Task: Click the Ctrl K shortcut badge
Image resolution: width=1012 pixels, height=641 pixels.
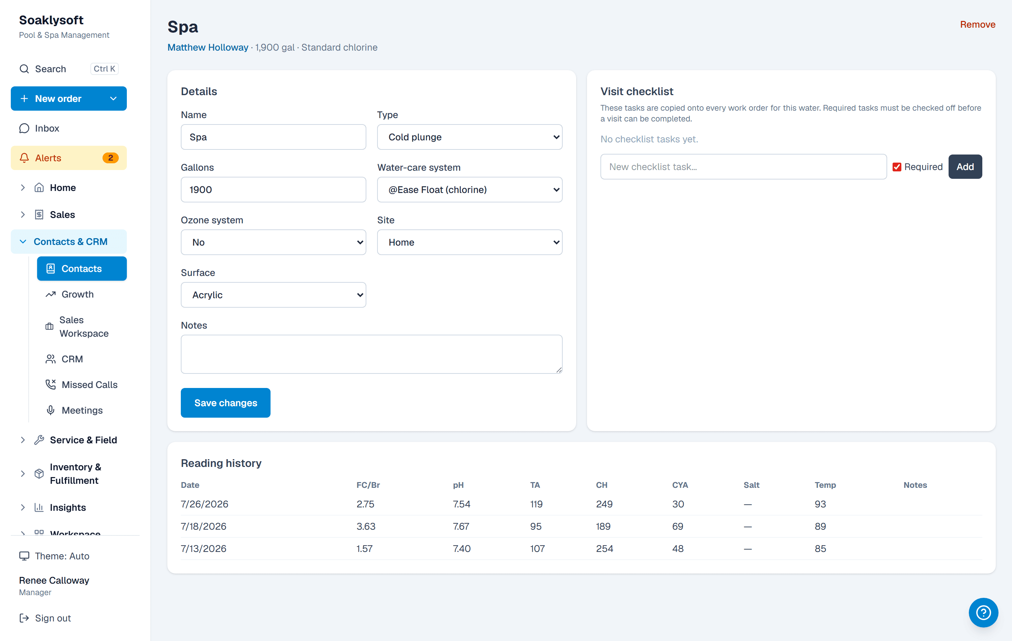Action: coord(104,68)
